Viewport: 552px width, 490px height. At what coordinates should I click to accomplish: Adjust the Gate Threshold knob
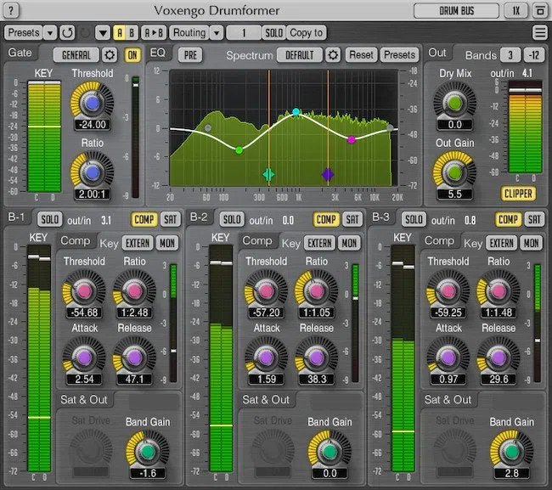pos(93,103)
